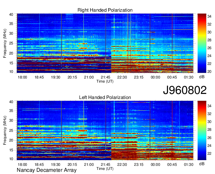Screen dimensions: 215x174
Task: Click 20:15 tick on left-handed plot time axis
Action: tap(72, 165)
